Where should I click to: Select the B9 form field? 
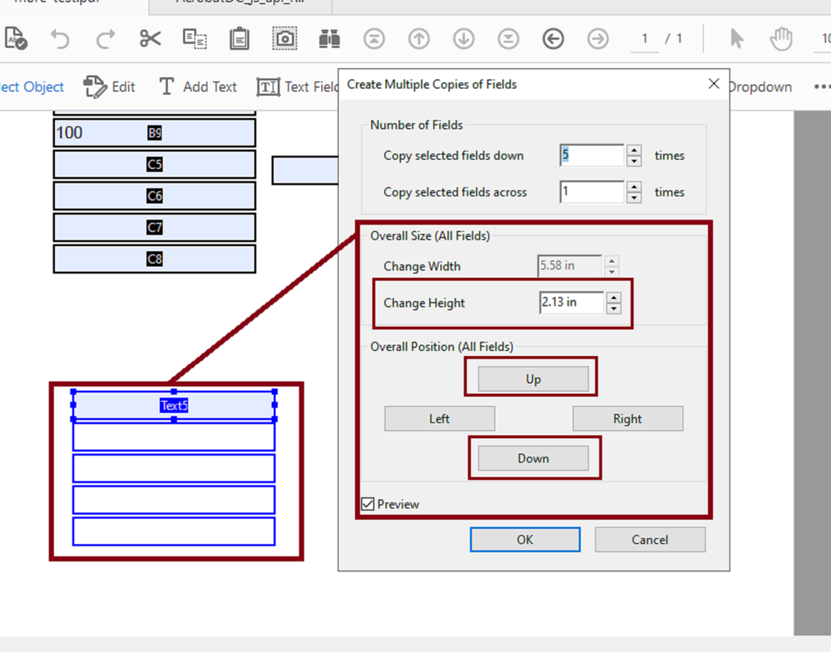point(154,132)
